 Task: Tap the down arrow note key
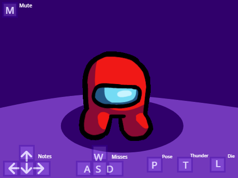coord(27,169)
